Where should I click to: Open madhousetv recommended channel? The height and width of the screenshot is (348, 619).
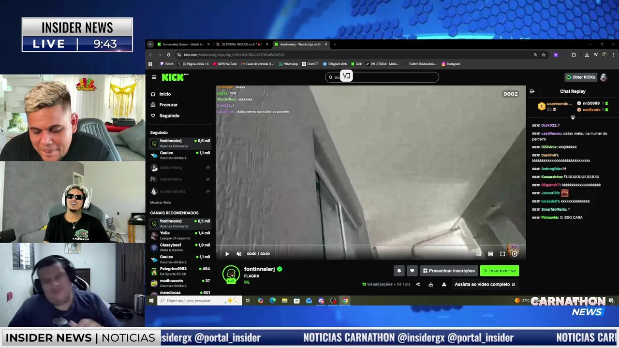coord(180,283)
